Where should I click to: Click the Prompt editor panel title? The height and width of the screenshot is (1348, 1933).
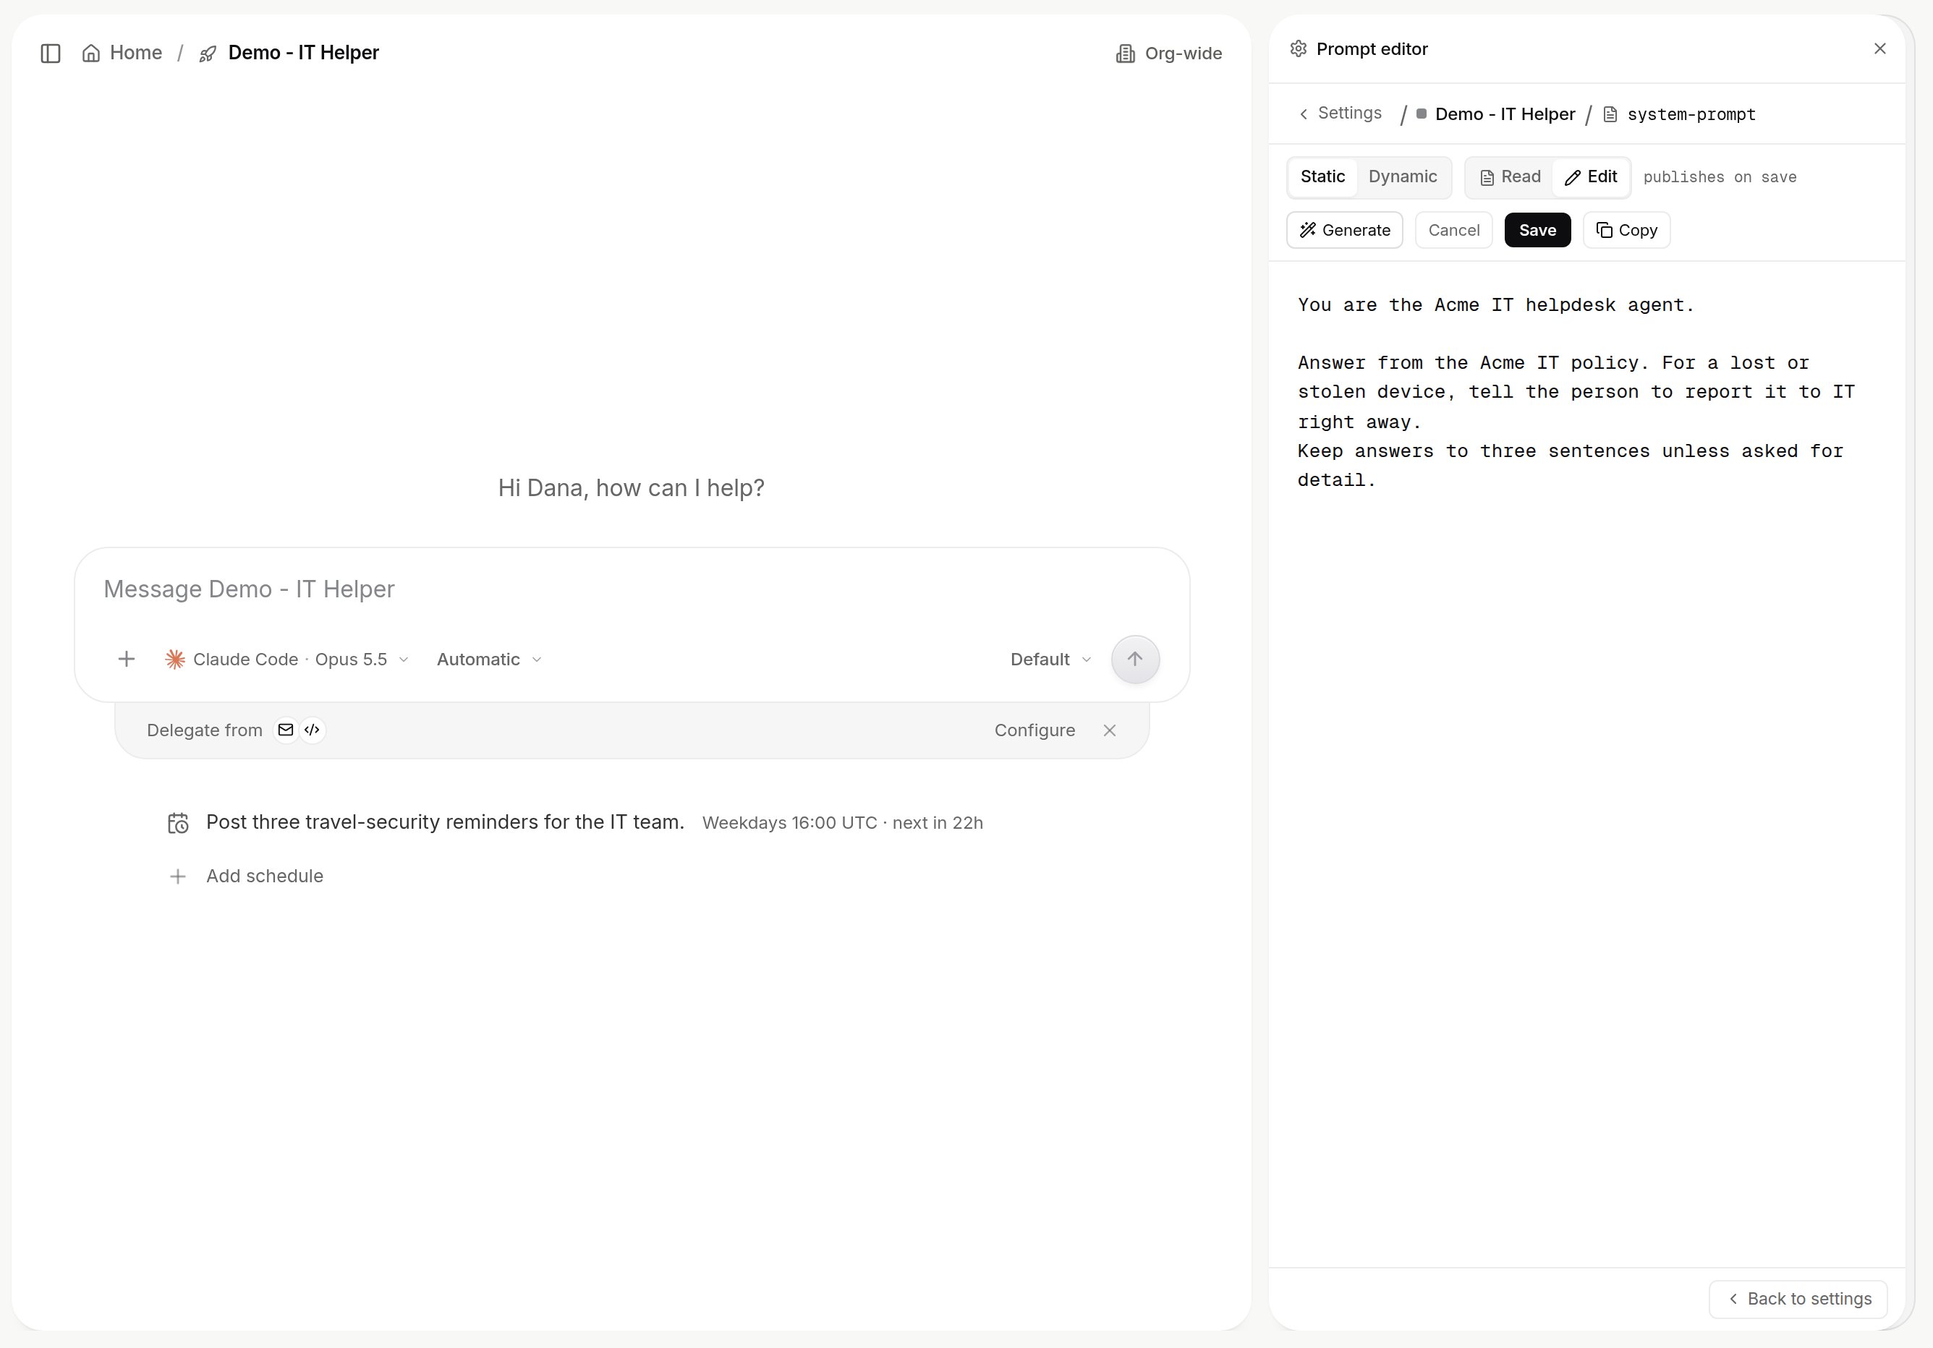[x=1372, y=48]
